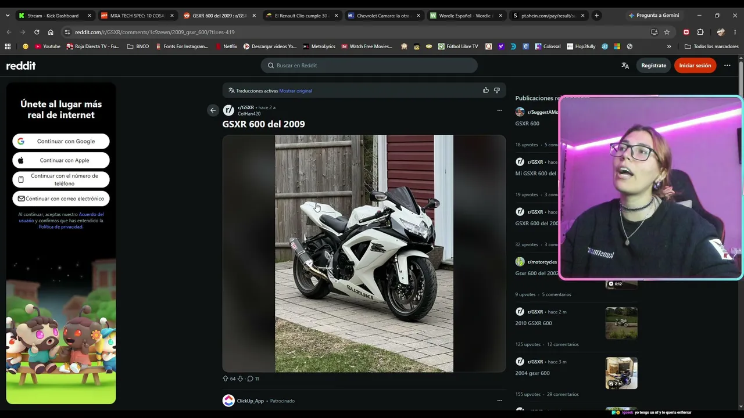Go back using the post's back arrow

[213, 110]
